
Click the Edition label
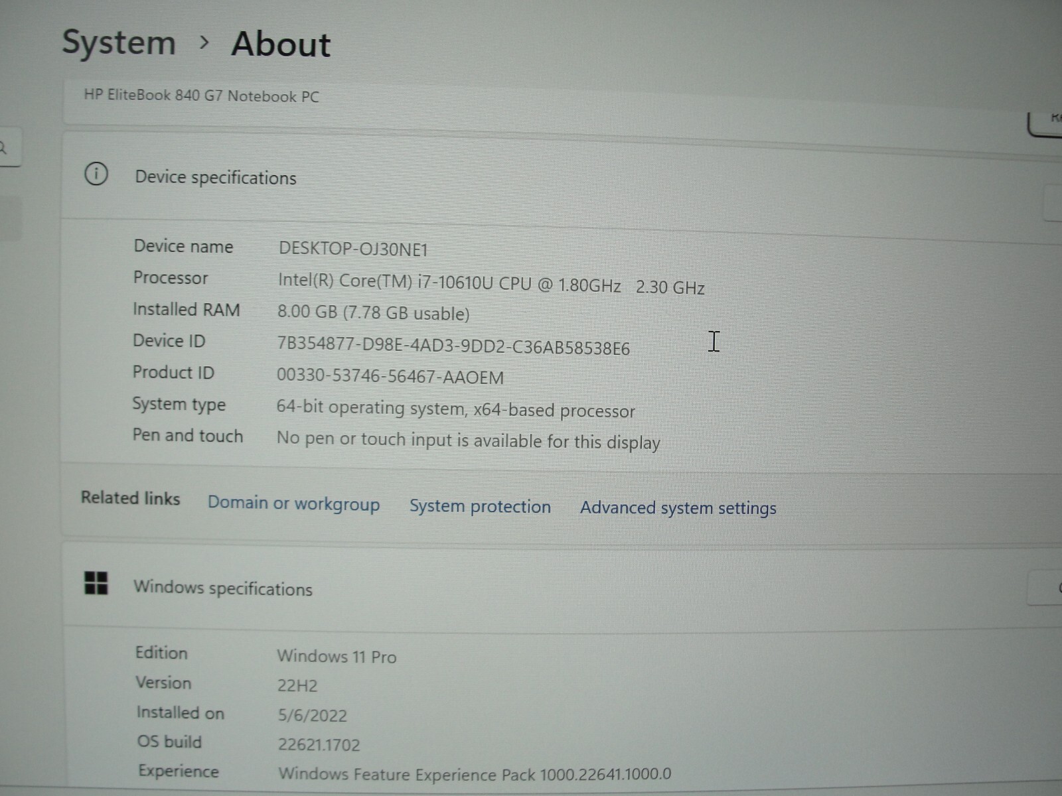[x=161, y=653]
